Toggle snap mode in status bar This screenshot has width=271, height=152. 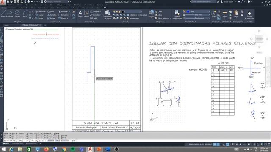coord(218,144)
